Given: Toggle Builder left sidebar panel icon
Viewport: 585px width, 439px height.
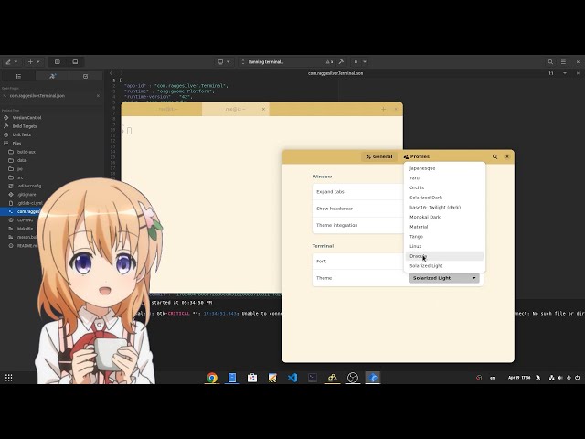Looking at the screenshot, I should (57, 62).
